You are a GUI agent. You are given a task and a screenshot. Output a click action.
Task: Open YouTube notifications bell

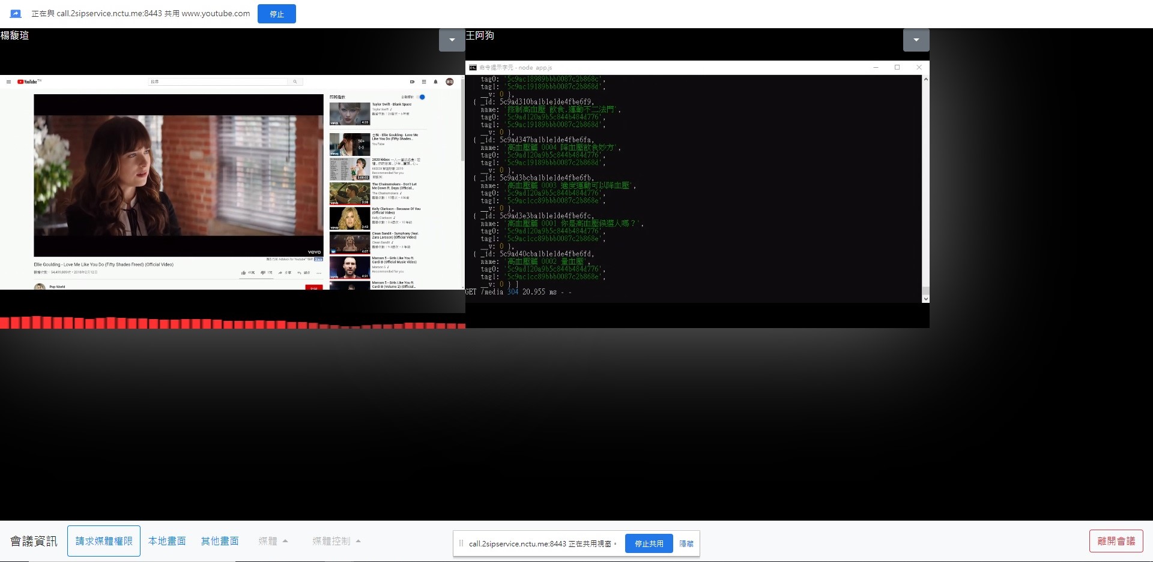point(435,82)
